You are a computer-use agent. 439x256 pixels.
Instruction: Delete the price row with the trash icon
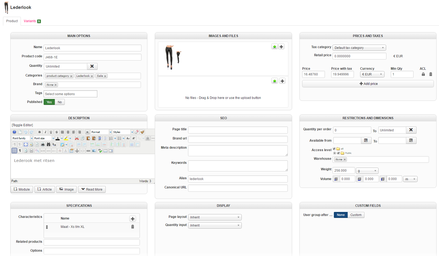point(431,74)
